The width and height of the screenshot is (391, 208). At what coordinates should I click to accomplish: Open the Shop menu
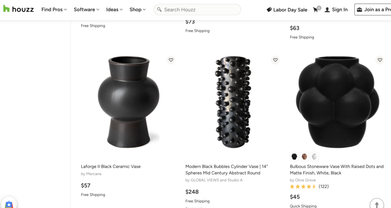click(137, 10)
